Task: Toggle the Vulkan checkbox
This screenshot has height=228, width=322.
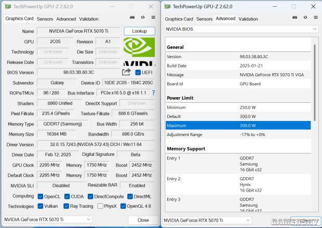Action: pos(41,206)
